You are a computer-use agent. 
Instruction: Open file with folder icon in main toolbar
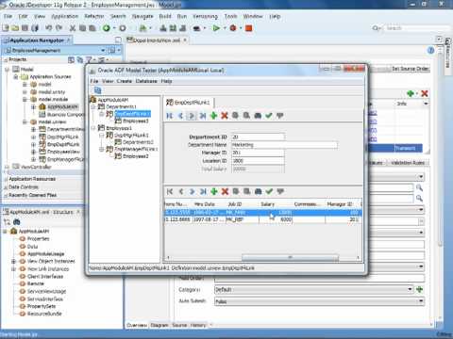coord(15,28)
